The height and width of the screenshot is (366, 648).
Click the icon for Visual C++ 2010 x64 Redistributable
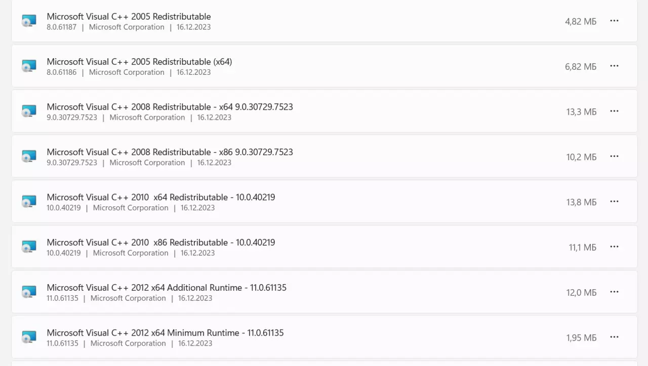[29, 202]
